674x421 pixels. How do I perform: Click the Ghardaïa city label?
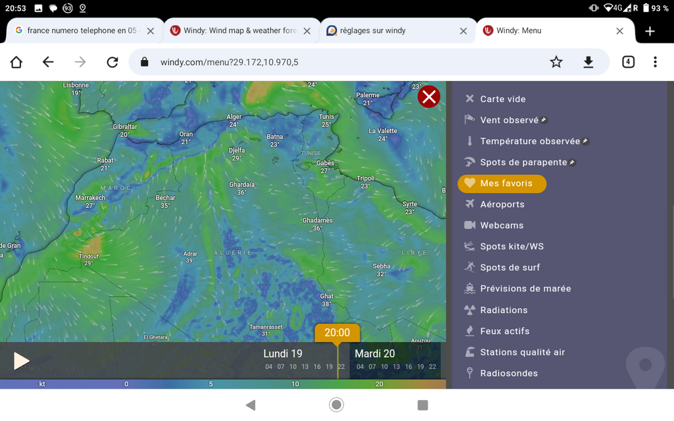coord(242,185)
